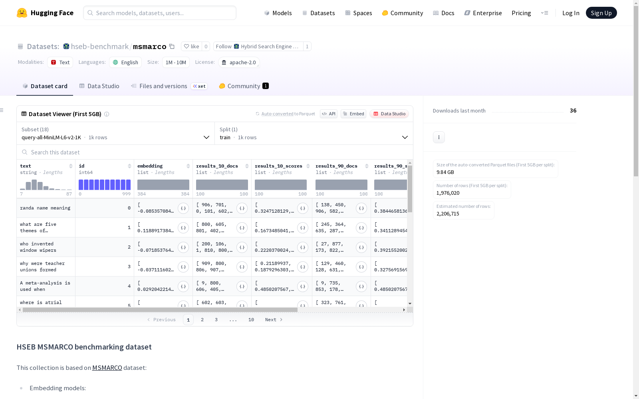Sort by the text column
The height and width of the screenshot is (399, 639).
(71, 166)
